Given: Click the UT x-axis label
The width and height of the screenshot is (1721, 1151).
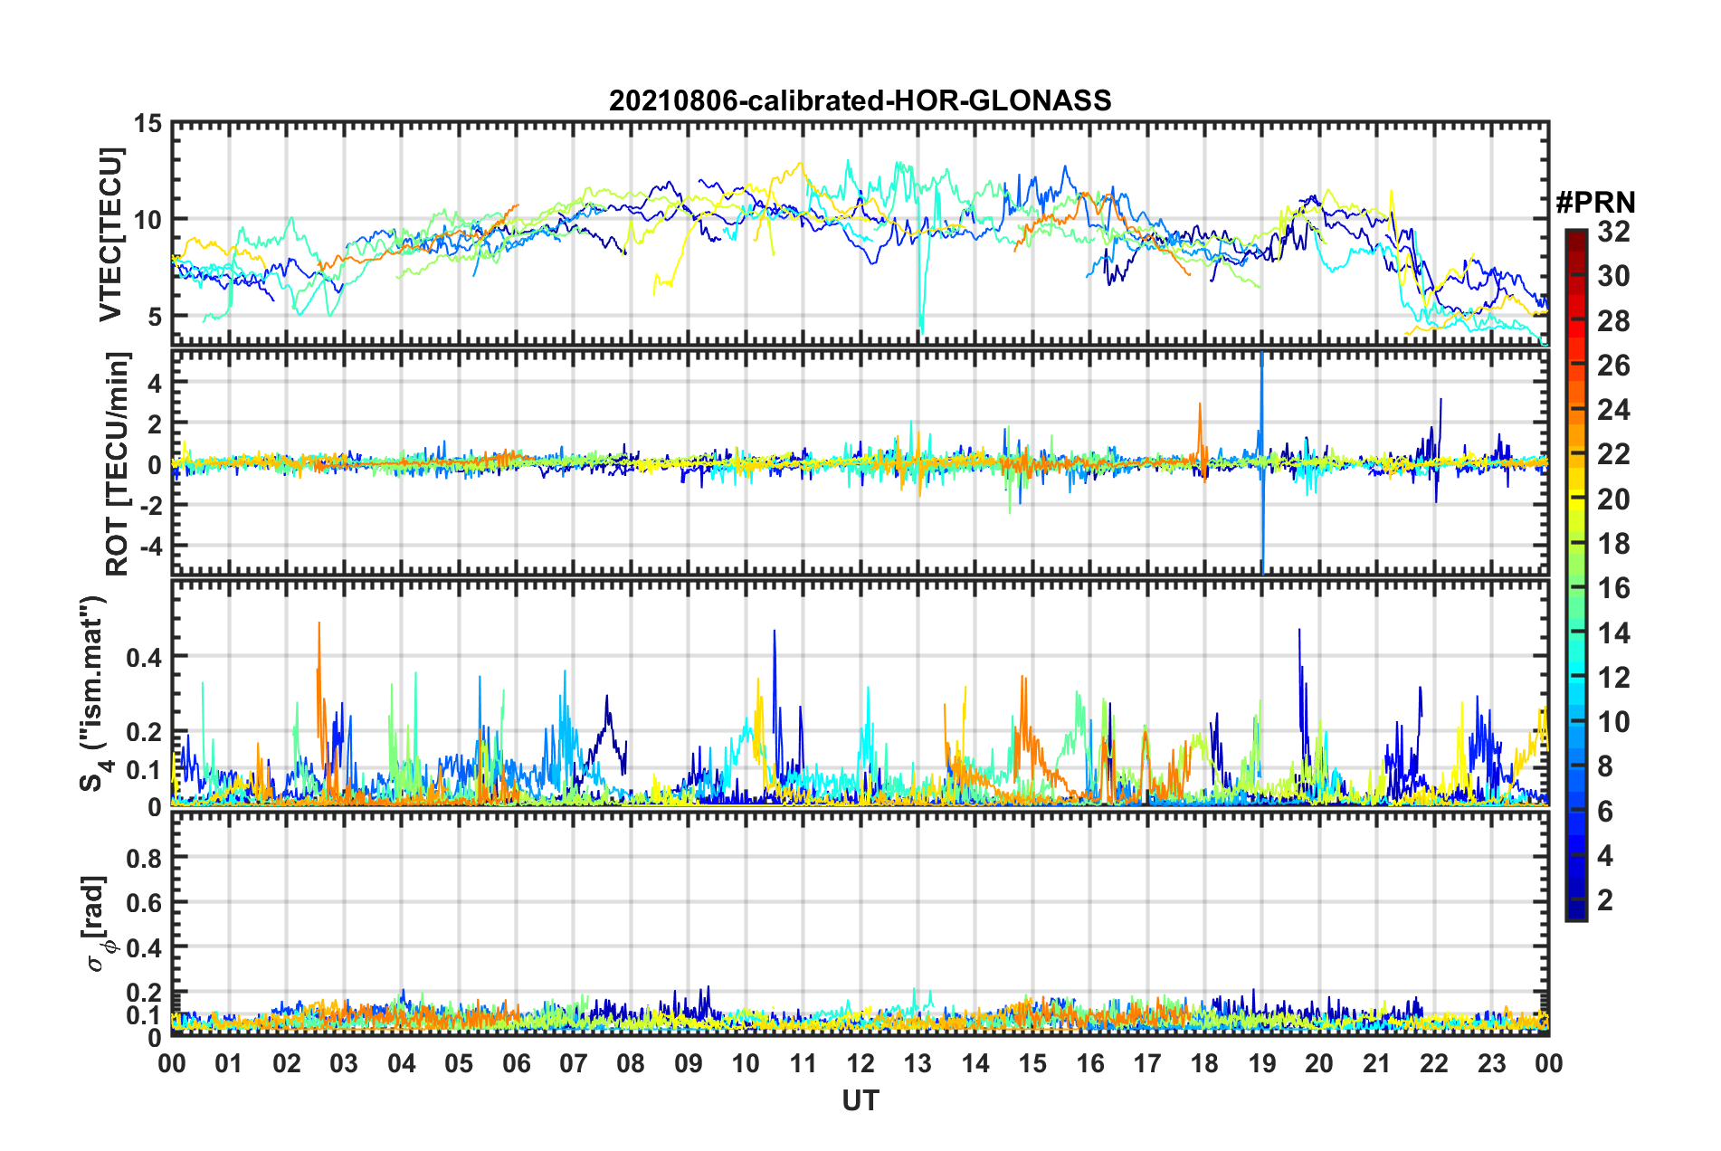Looking at the screenshot, I should [x=860, y=1100].
